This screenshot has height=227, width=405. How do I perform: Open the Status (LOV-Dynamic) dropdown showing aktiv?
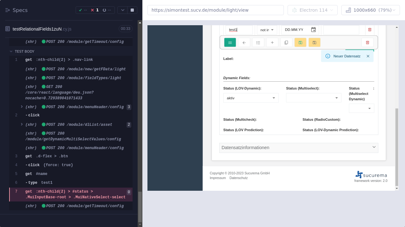point(251,98)
